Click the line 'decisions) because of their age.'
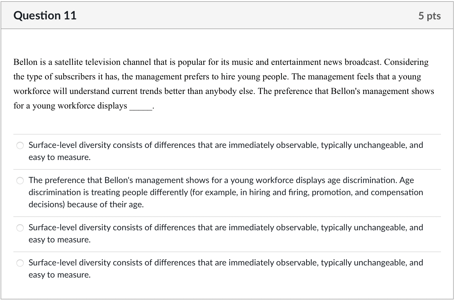This screenshot has height=300, width=458. point(86,205)
